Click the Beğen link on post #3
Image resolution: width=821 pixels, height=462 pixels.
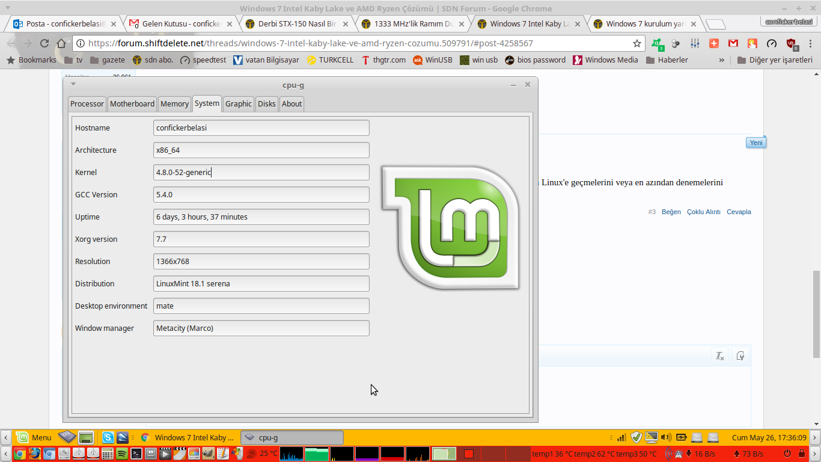pyautogui.click(x=671, y=212)
